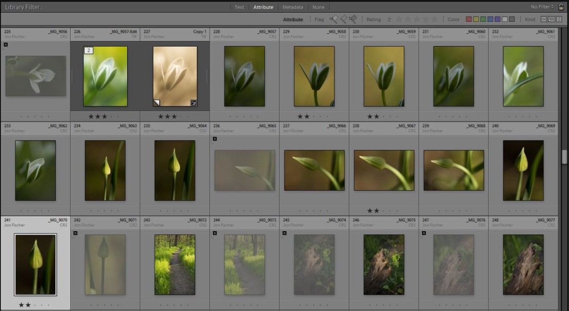Open the No Filter preset dropdown
This screenshot has width=569, height=311.
coord(542,7)
